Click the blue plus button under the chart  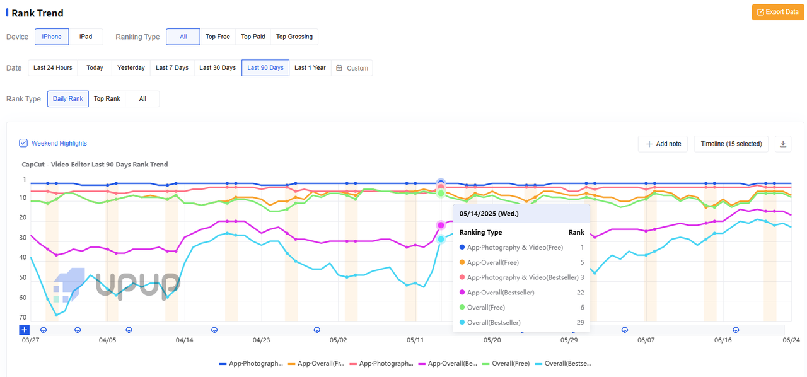[24, 330]
